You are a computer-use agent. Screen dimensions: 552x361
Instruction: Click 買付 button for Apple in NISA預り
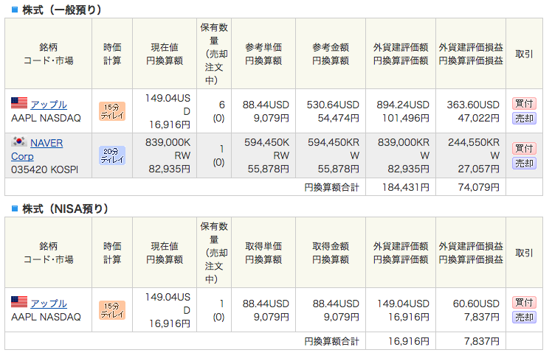point(524,302)
